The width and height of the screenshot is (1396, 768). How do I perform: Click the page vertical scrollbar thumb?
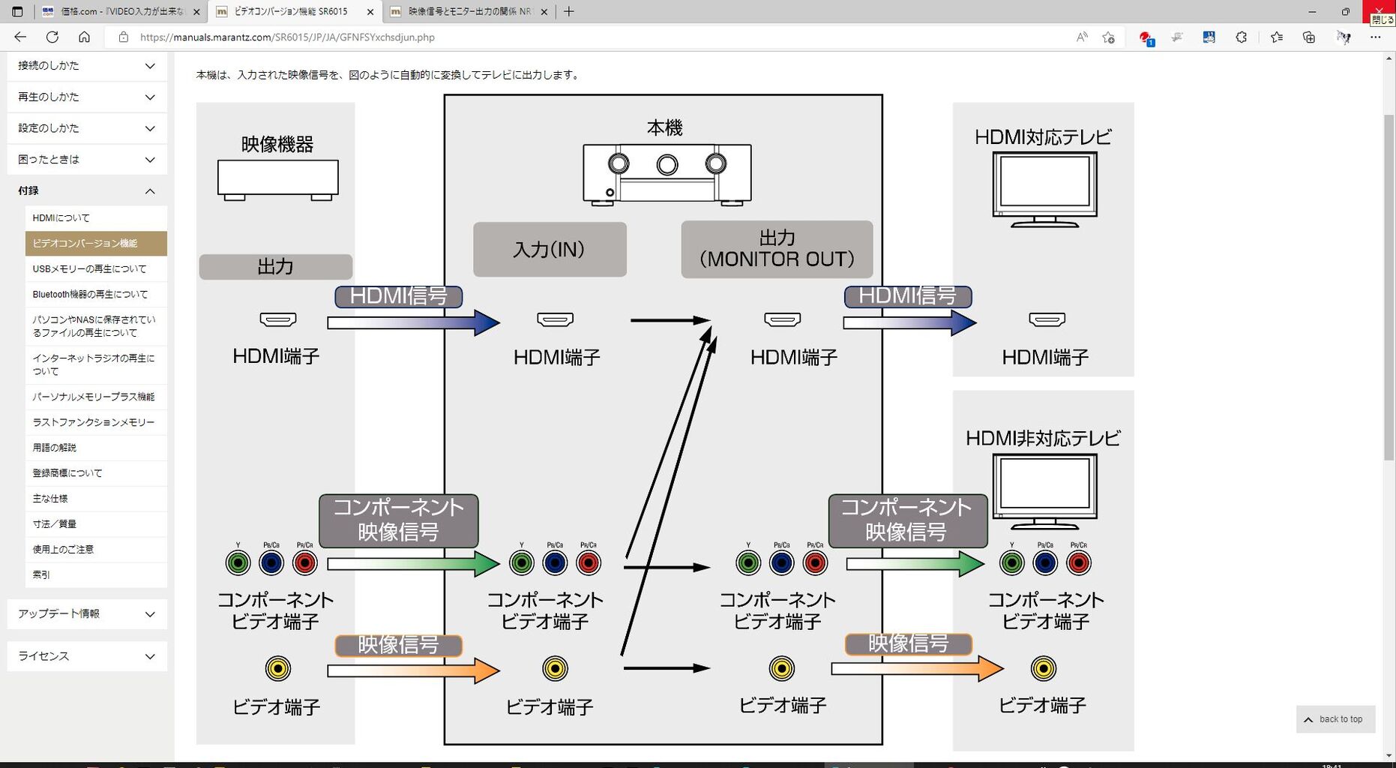click(x=1389, y=288)
